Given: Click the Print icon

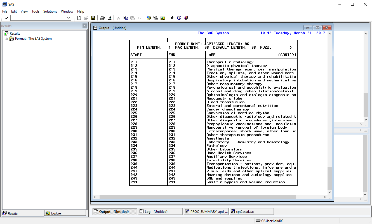Looking at the screenshot, I should tap(102, 18).
